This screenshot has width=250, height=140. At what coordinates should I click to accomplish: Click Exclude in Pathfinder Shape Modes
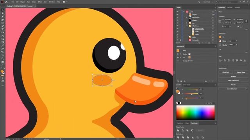point(192,131)
